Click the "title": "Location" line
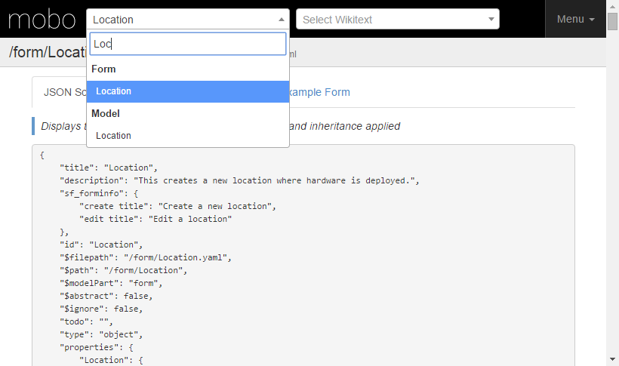 coord(109,168)
